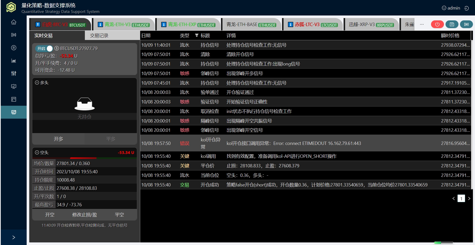Switch to the 白虎-BTC-V3 BTCUSDT tab
The width and height of the screenshot is (475, 245).
pyautogui.click(x=61, y=25)
